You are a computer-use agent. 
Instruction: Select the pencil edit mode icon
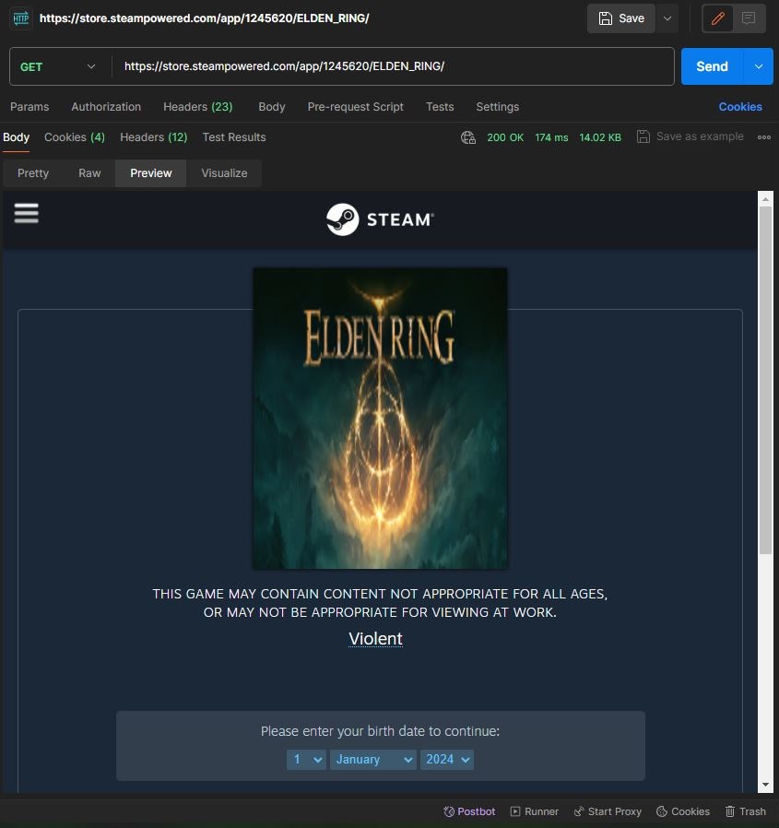(x=718, y=18)
